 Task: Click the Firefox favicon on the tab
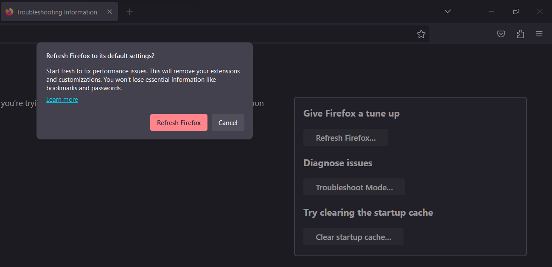(9, 12)
